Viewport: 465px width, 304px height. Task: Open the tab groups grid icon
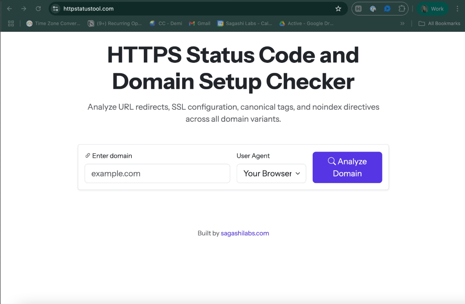coord(11,23)
